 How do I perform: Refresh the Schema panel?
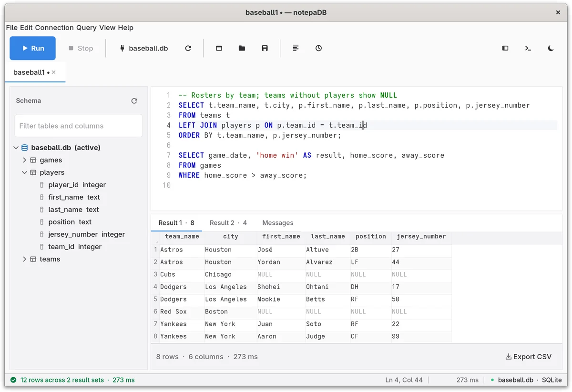click(134, 101)
